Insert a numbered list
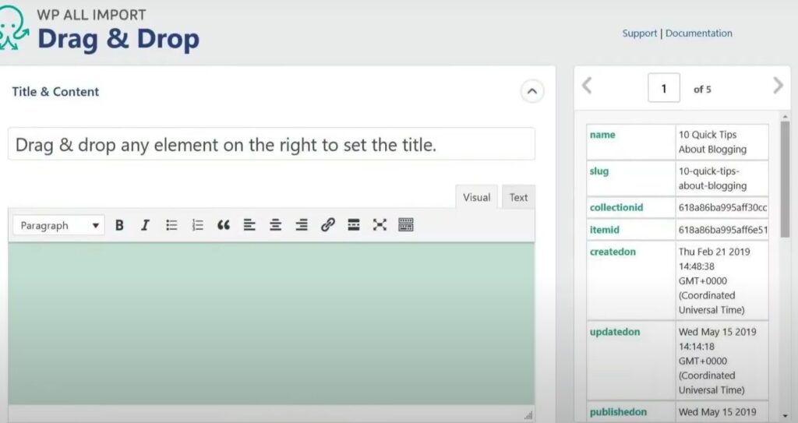Screen dimensions: 798x423 [x=197, y=225]
